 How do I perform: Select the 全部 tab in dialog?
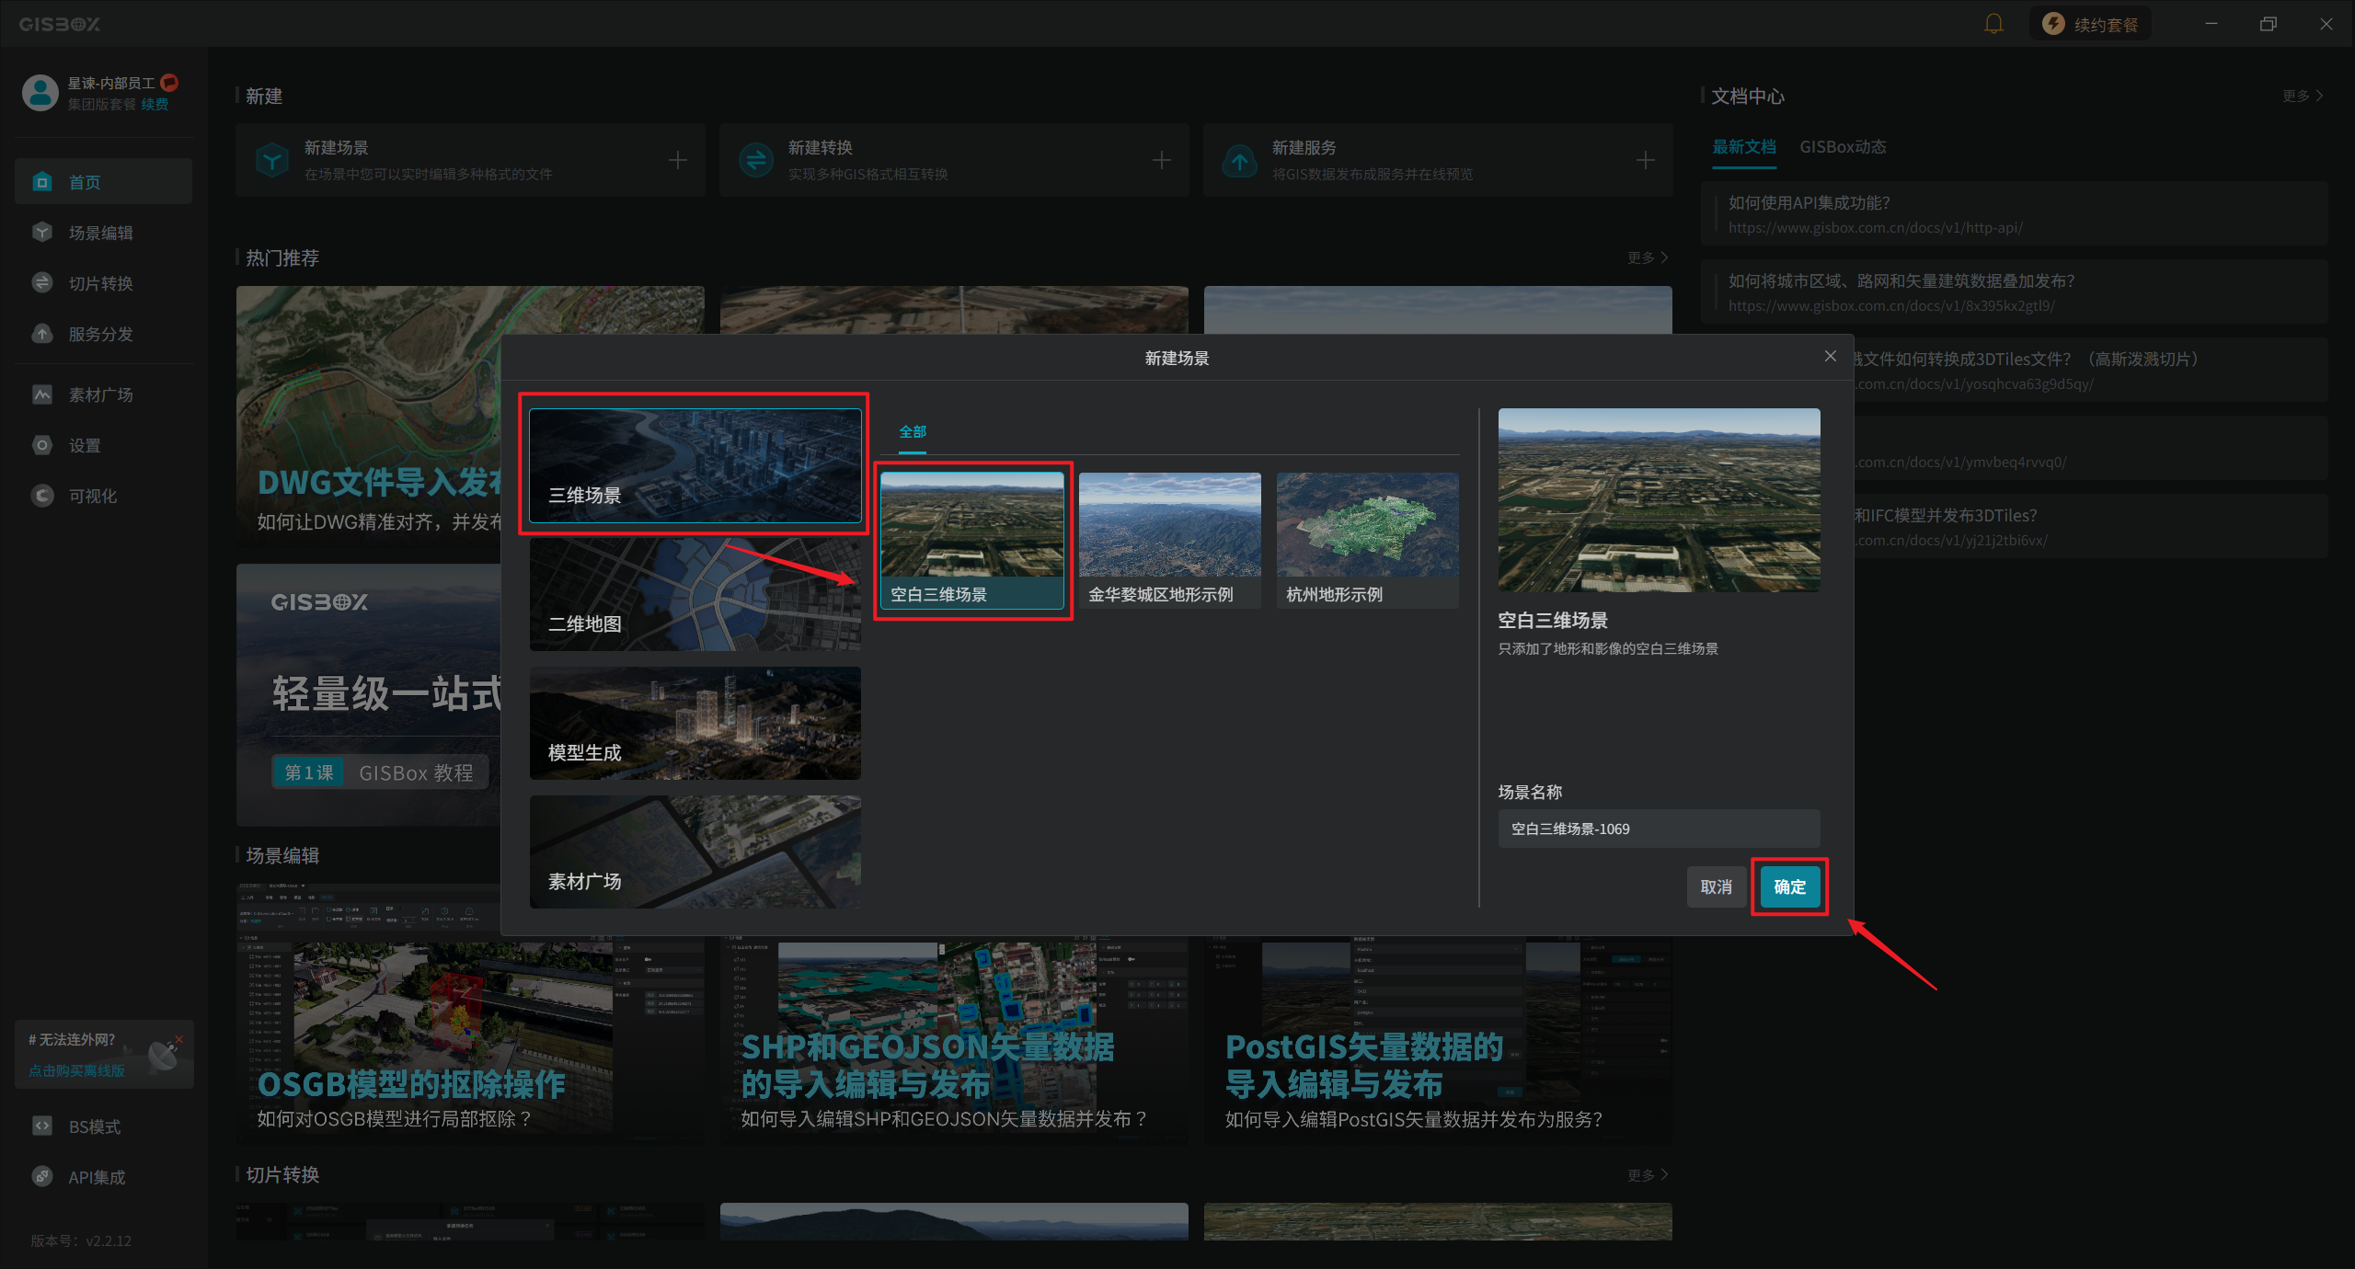coord(913,431)
